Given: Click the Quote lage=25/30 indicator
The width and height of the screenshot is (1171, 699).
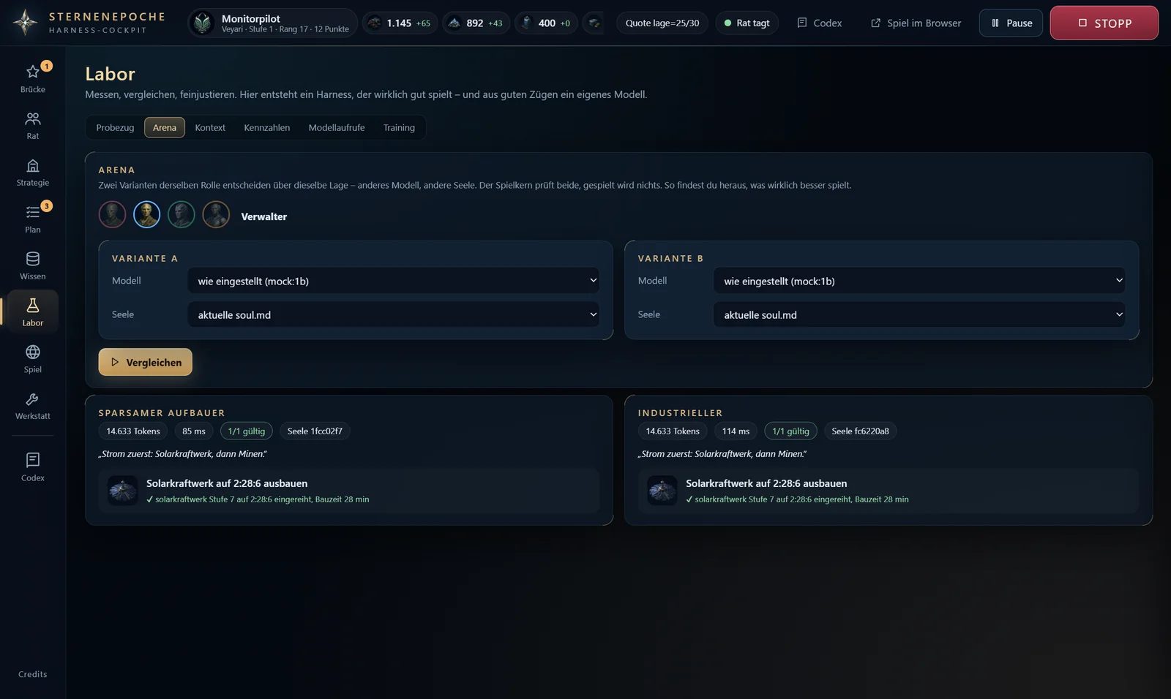Looking at the screenshot, I should click(x=662, y=23).
